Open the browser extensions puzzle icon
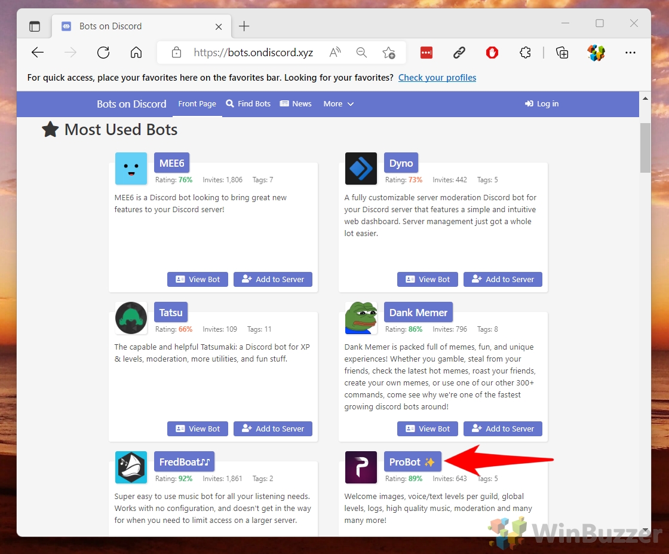The image size is (669, 554). [x=525, y=53]
